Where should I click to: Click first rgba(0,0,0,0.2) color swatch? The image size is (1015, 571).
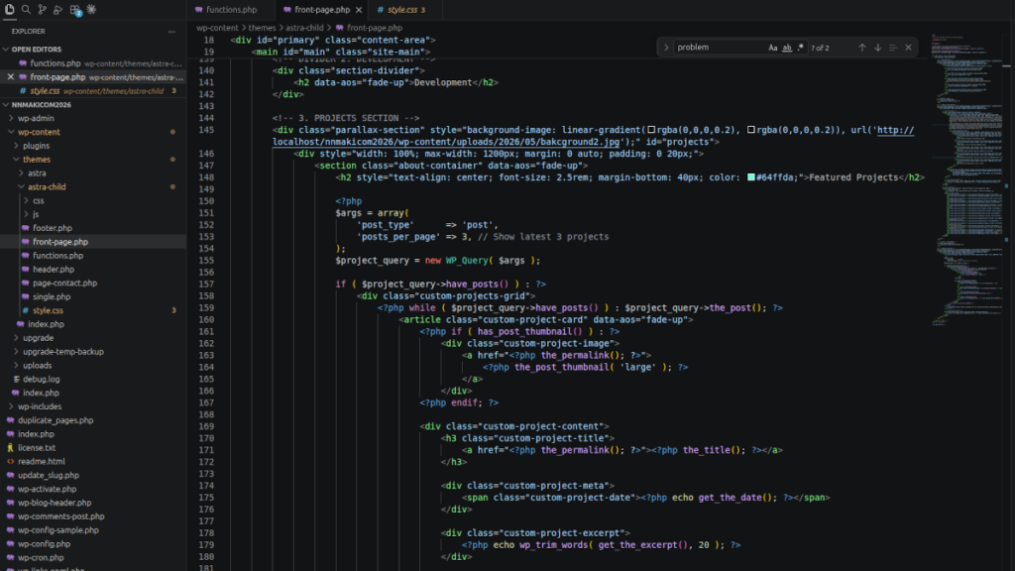[652, 130]
